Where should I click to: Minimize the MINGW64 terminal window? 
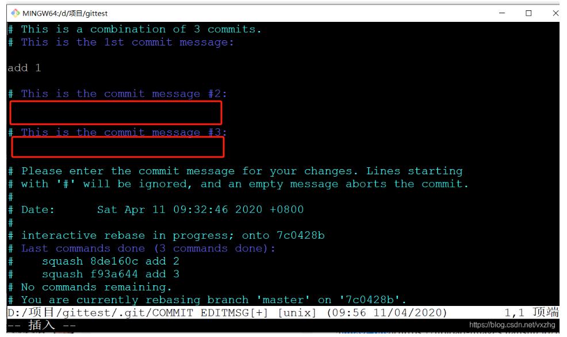coord(502,13)
